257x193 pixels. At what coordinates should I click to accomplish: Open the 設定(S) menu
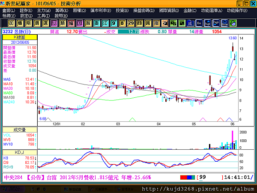pos(26,16)
